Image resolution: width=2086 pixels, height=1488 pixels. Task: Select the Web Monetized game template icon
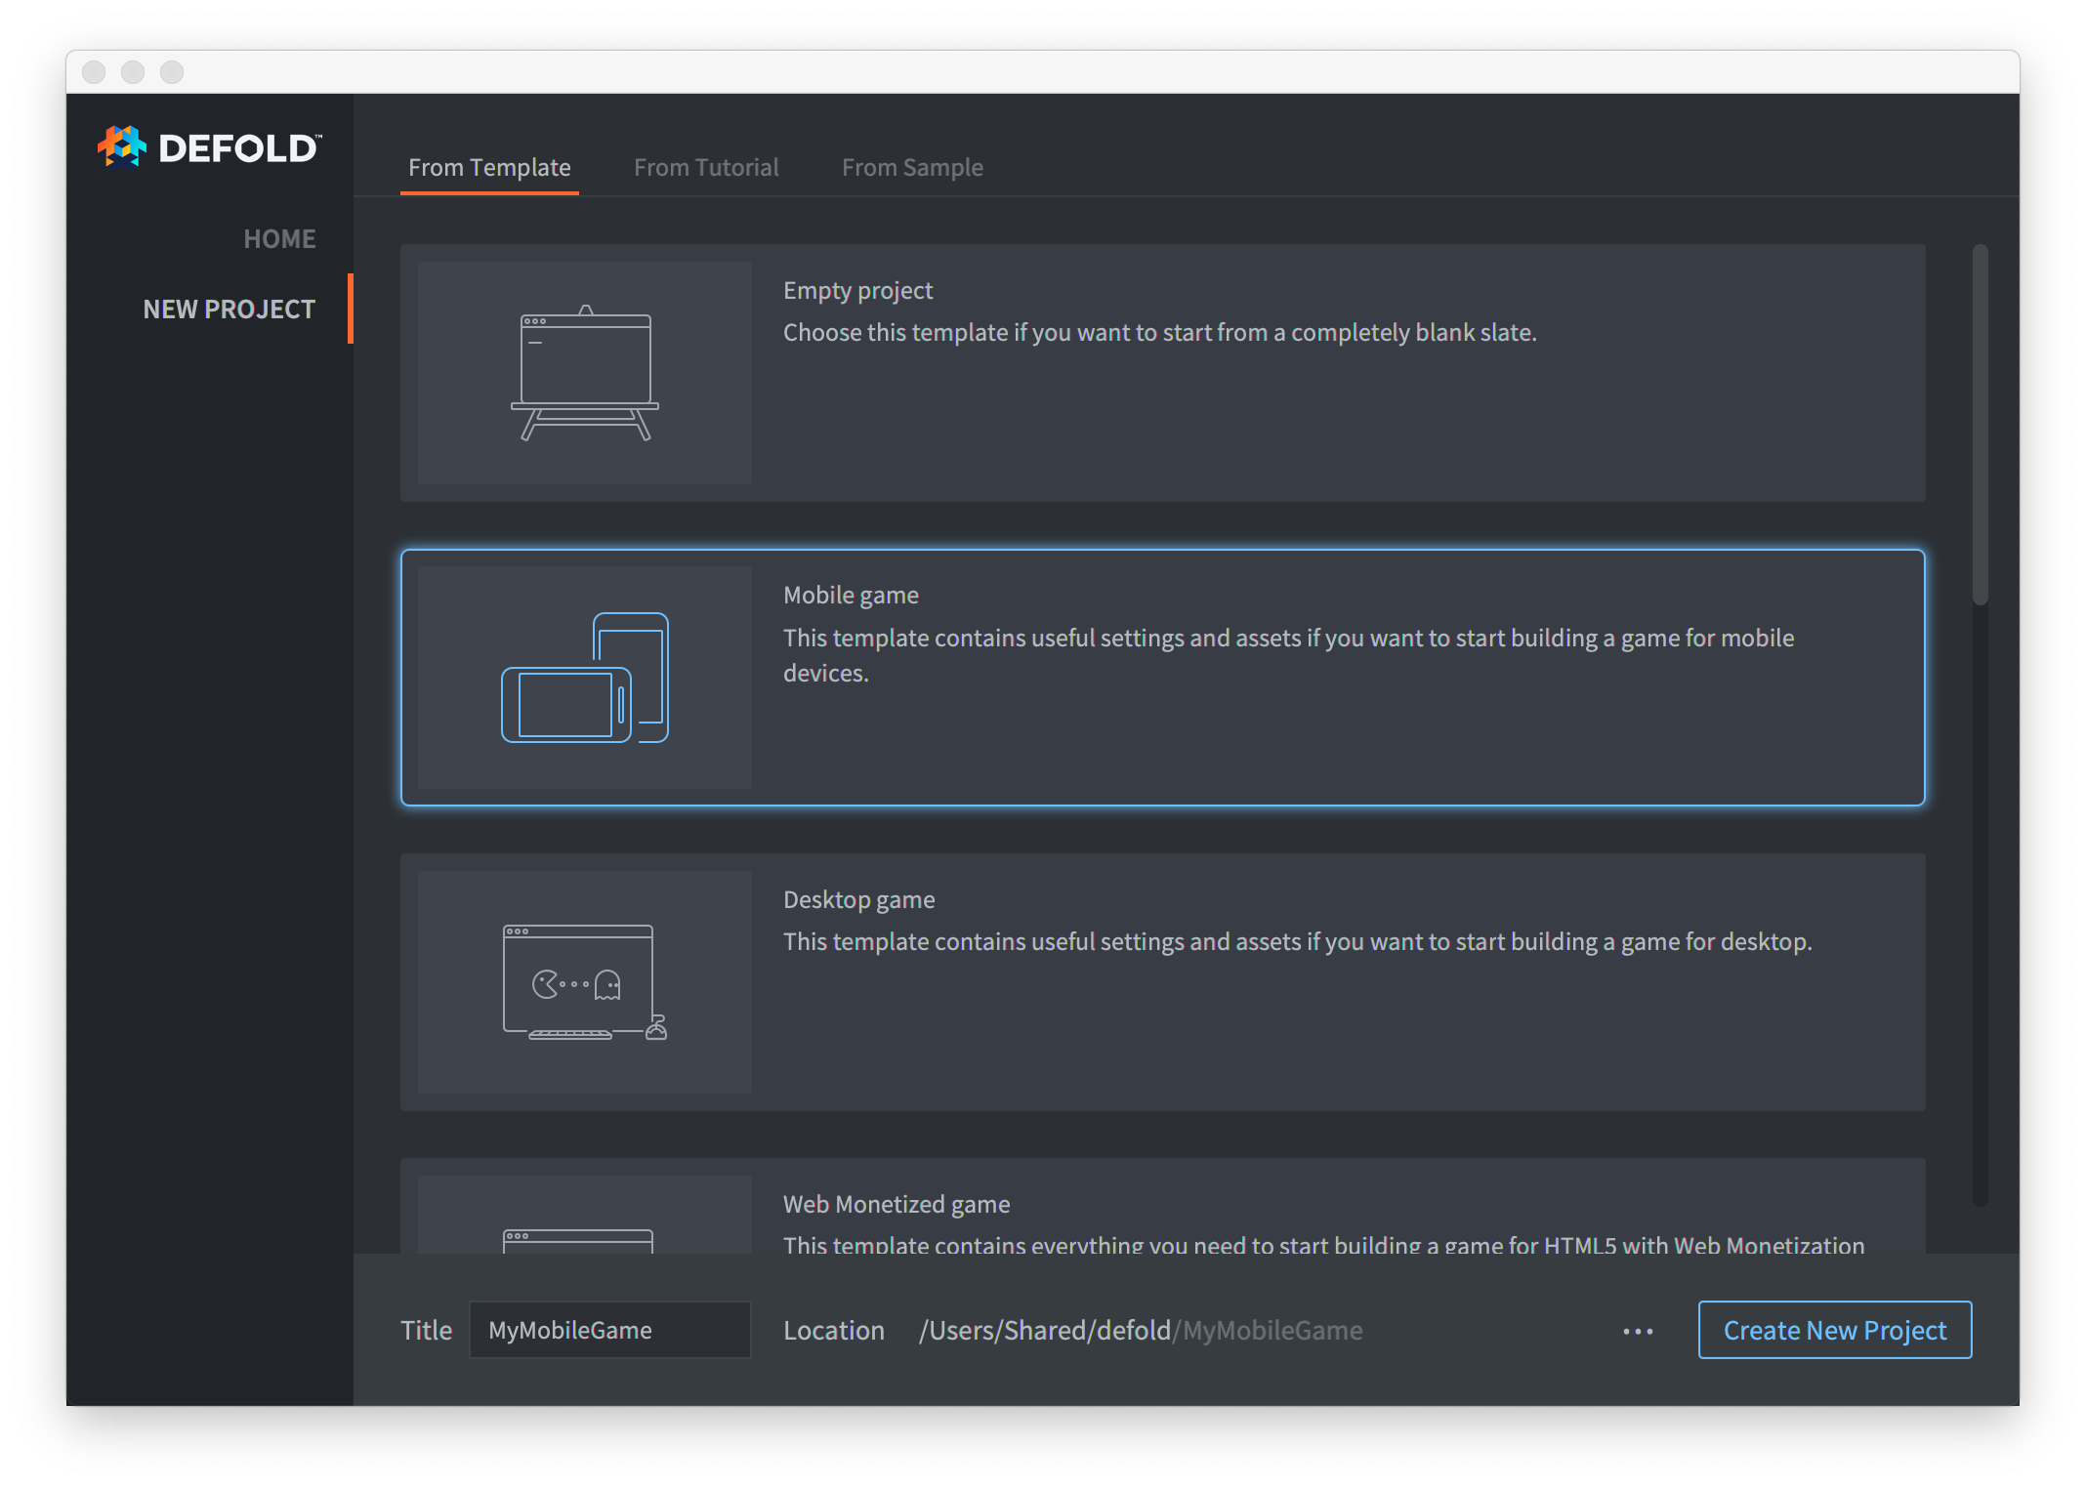[585, 1240]
